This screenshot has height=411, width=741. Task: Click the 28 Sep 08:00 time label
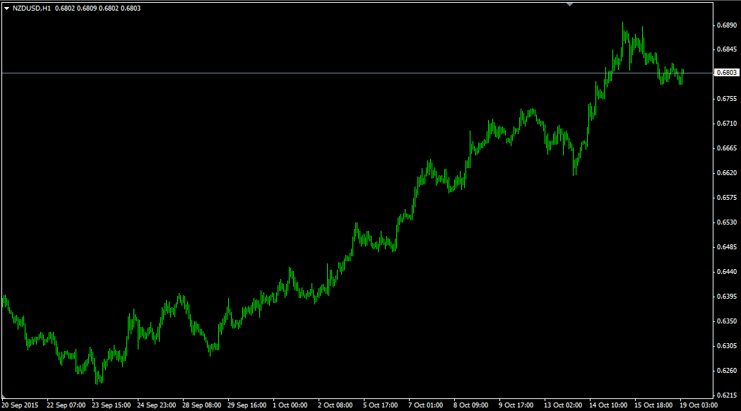[202, 405]
